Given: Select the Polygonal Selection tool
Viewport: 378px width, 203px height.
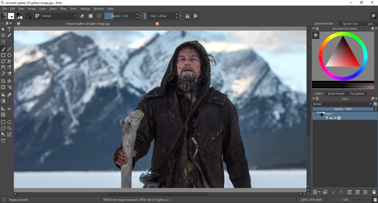Looking at the screenshot, I should (3, 128).
